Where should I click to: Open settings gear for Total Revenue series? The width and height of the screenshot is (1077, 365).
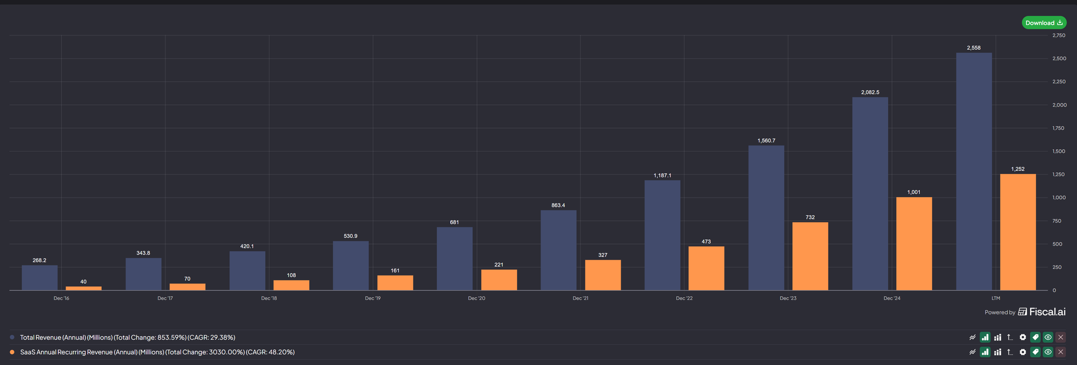point(1023,338)
